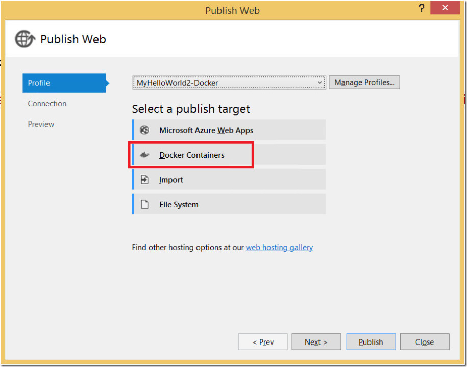This screenshot has height=367, width=467.
Task: Click the Publish button
Action: [x=371, y=342]
